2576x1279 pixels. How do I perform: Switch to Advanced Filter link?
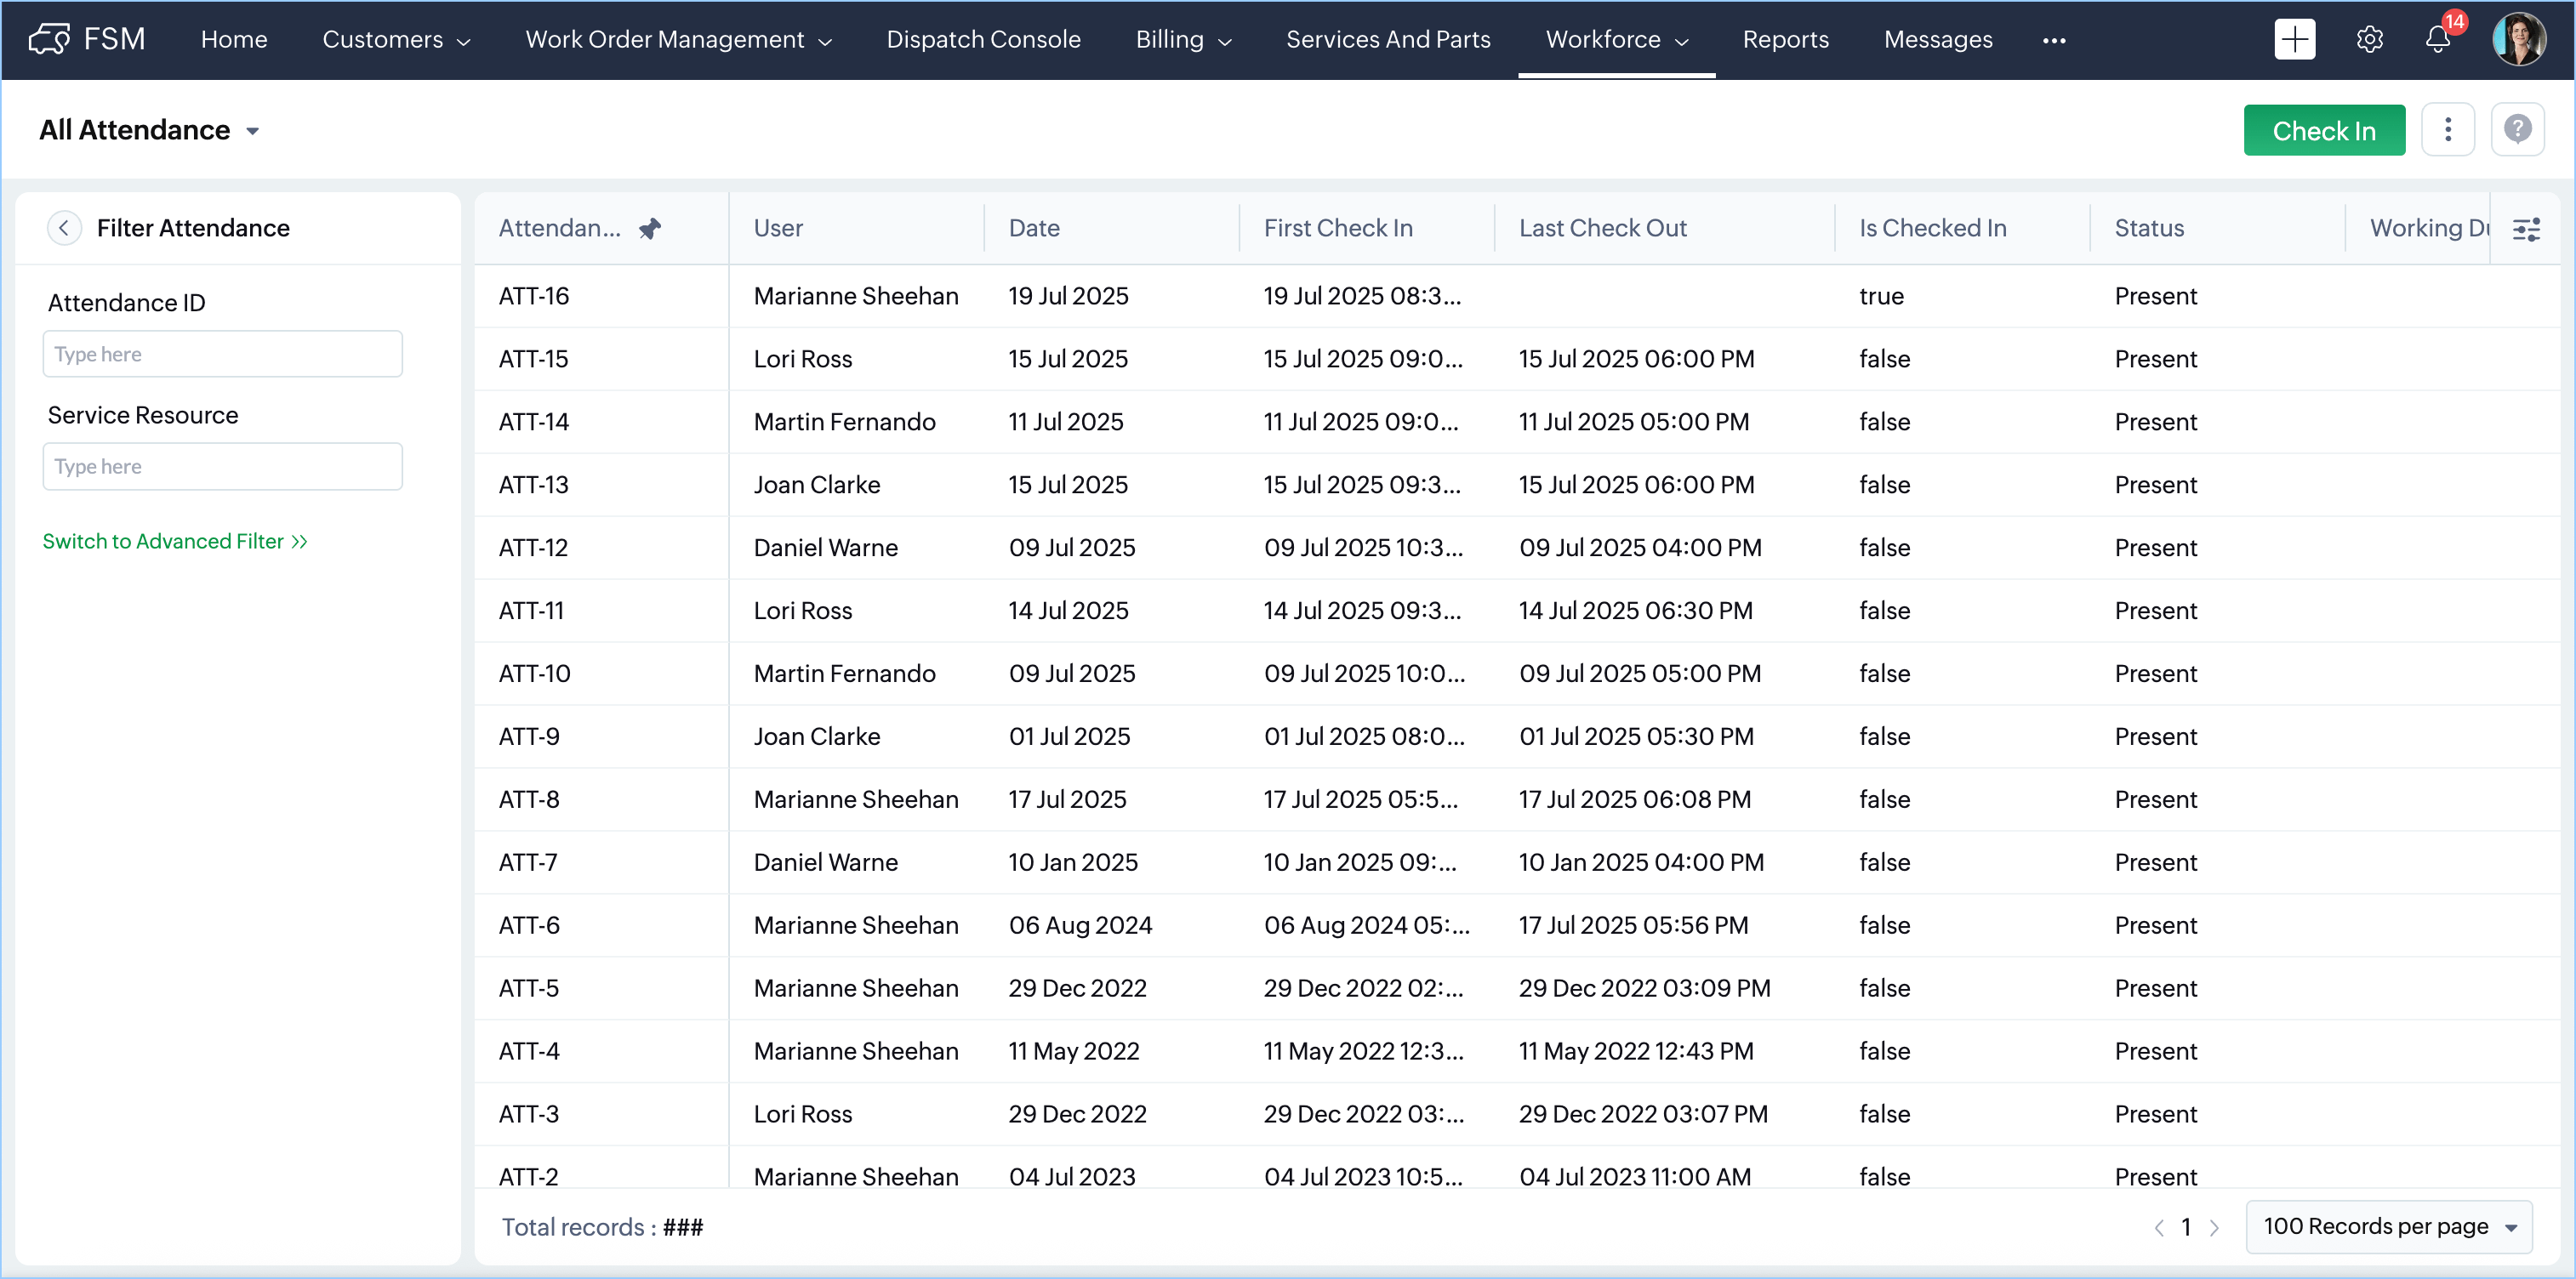tap(175, 541)
